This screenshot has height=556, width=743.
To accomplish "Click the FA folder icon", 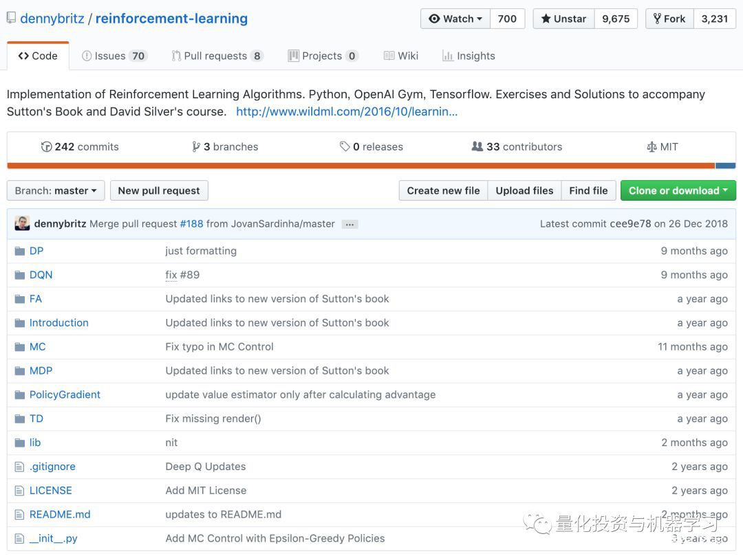I will (x=19, y=299).
